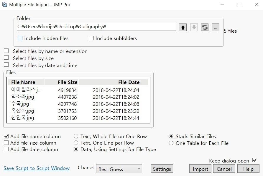The height and width of the screenshot is (176, 263).
Task: Toggle Select files by size
Action: point(6,58)
